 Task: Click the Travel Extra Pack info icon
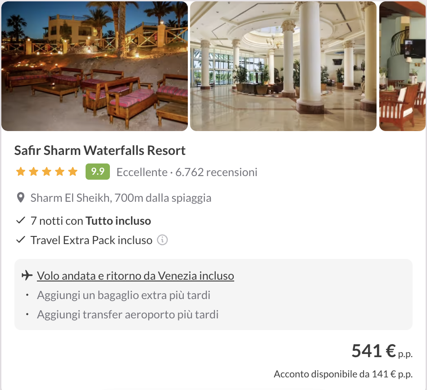[x=162, y=240]
